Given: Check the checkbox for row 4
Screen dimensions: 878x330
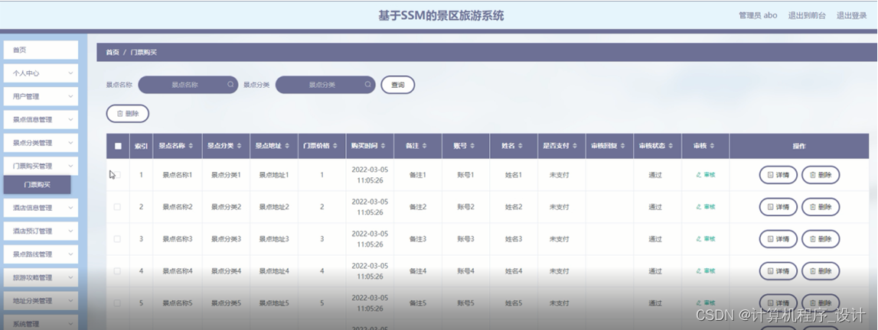Looking at the screenshot, I should tap(118, 271).
